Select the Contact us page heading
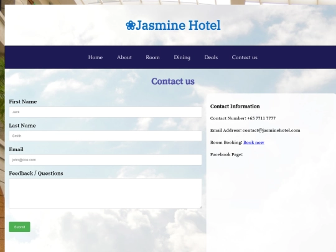 coord(173,82)
